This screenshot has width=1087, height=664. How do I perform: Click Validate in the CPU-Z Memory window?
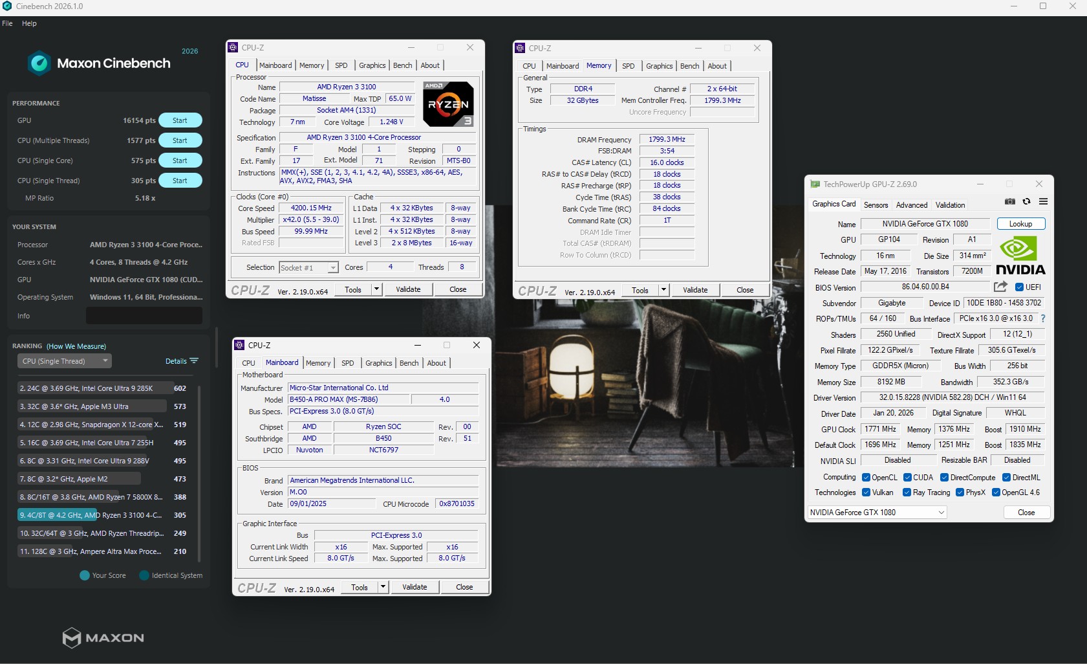[695, 290]
